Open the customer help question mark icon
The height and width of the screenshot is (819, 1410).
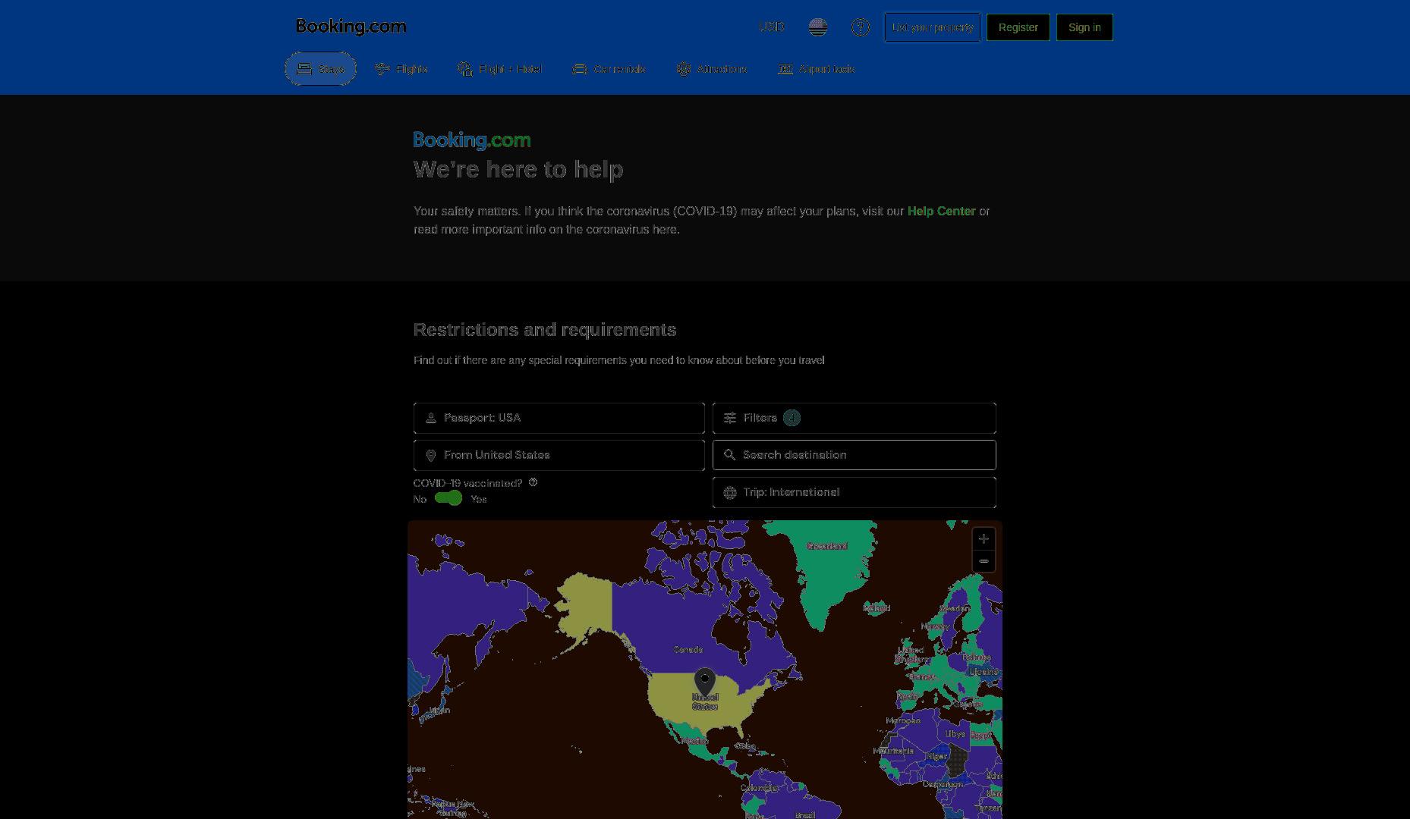(860, 27)
